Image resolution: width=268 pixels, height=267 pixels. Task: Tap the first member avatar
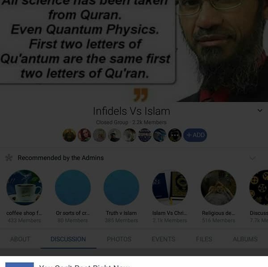click(x=69, y=135)
